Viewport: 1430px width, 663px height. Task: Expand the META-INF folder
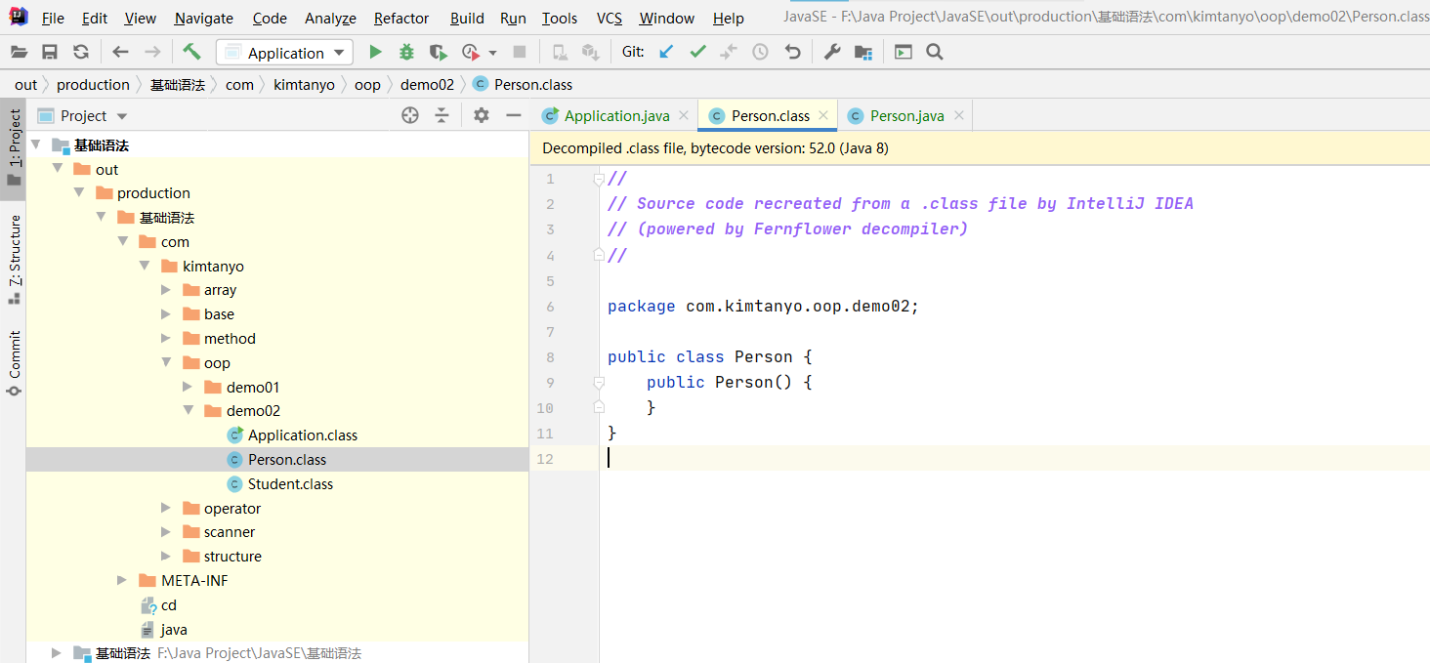coord(122,580)
